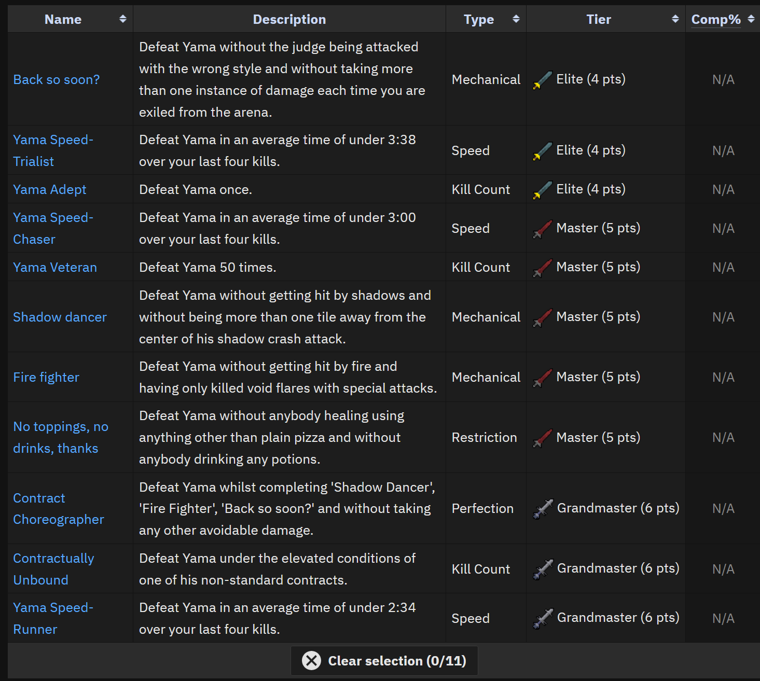
Task: Sort by Type using its sort arrows
Action: (x=516, y=19)
